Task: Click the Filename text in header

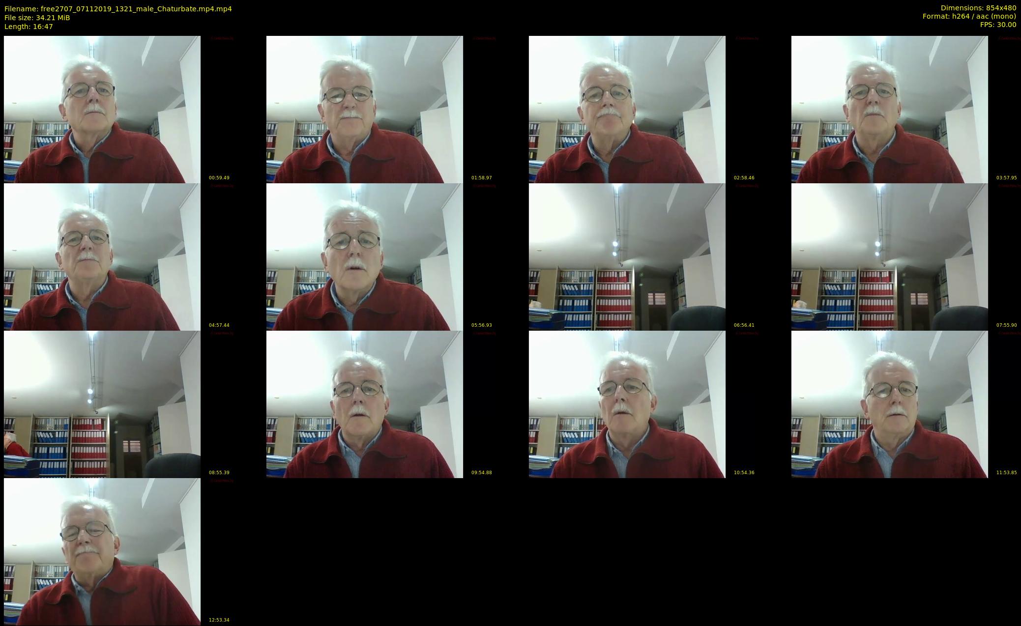Action: 118,9
